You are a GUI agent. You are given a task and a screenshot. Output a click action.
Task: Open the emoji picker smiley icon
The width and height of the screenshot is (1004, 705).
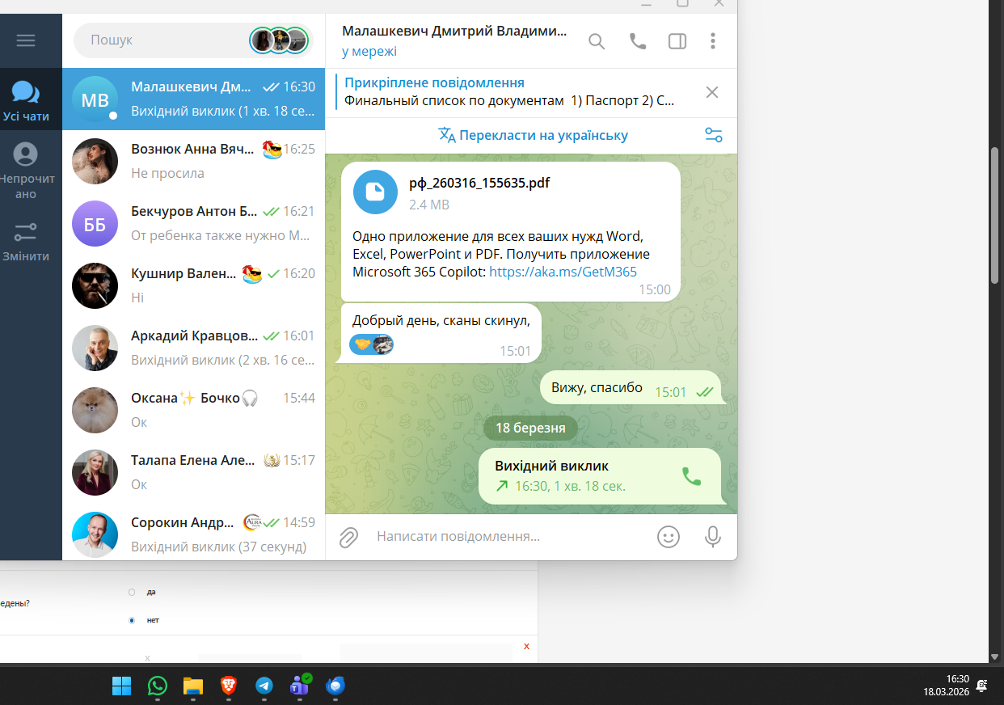pos(669,537)
